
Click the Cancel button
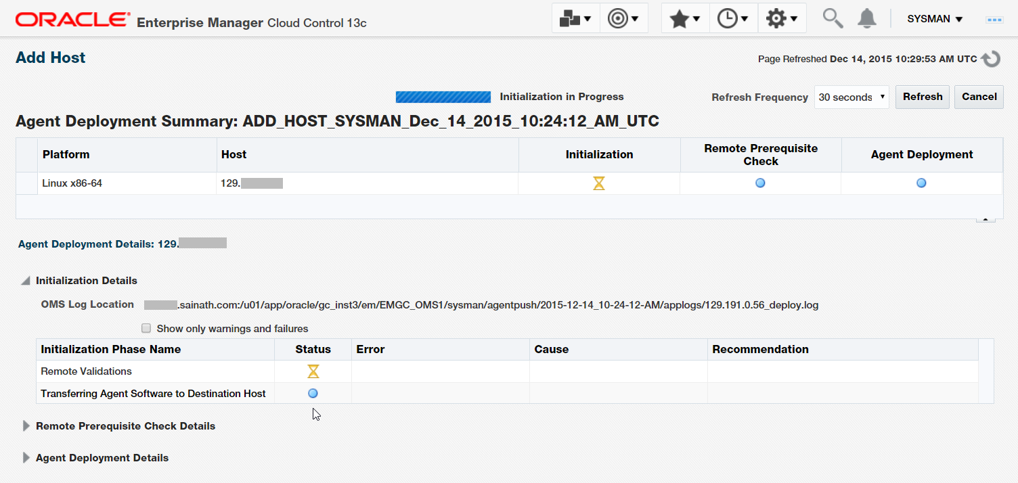pyautogui.click(x=979, y=97)
